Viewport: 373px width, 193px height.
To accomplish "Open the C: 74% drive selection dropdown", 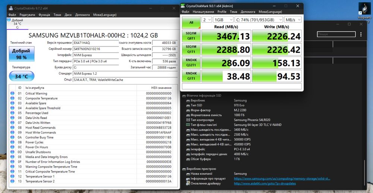I will [x=258, y=20].
